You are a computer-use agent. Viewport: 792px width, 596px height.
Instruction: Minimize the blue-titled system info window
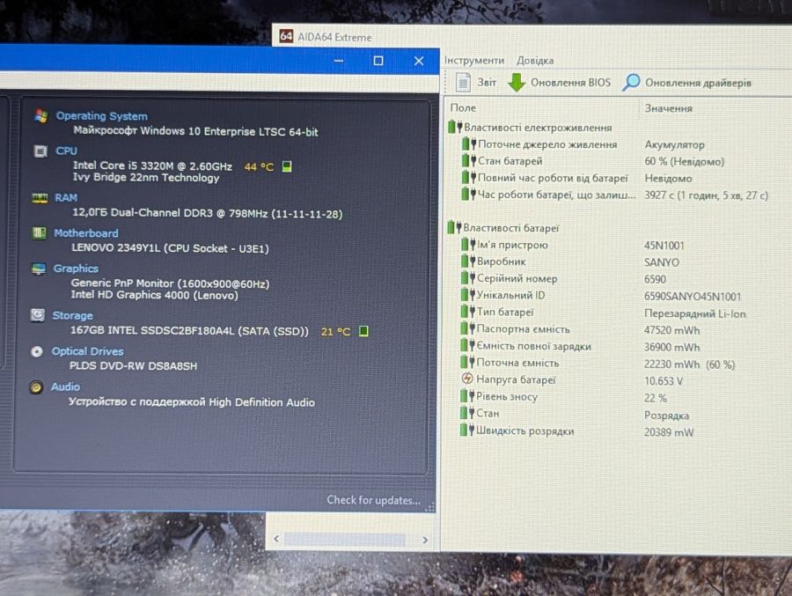point(339,61)
